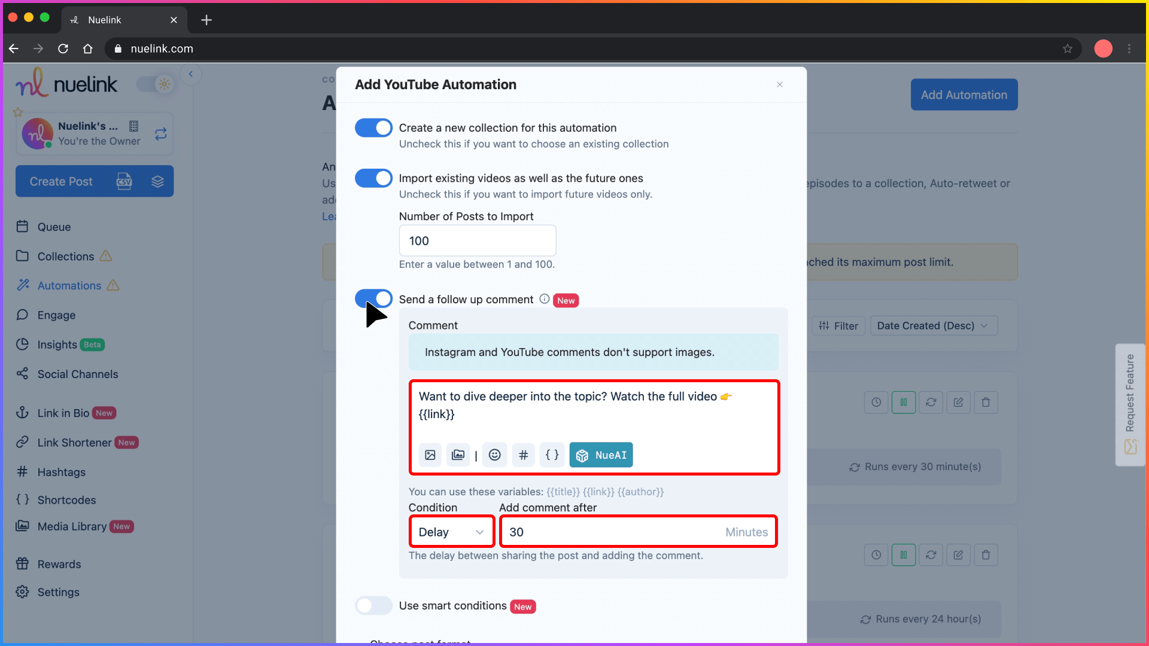
Task: Refresh the 24 hour automation
Action: pos(931,555)
